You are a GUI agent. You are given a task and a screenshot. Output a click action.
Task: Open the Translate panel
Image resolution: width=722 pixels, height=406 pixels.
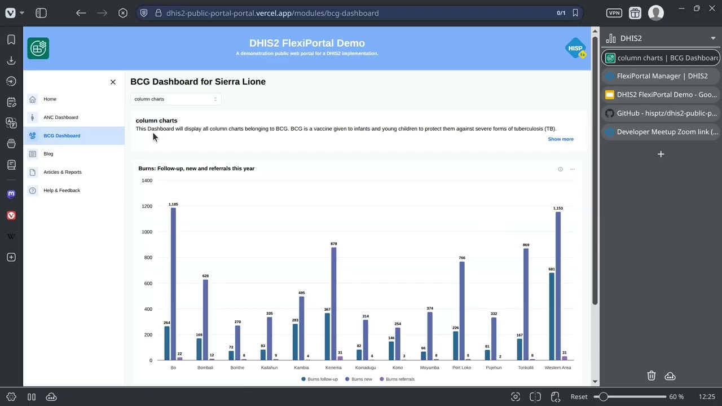pos(11,123)
